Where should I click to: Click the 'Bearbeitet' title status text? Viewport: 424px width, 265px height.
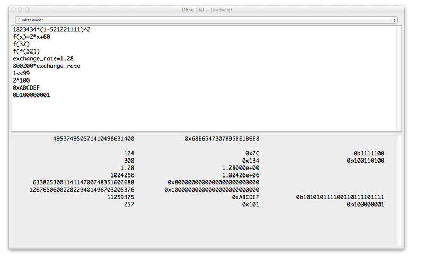(x=222, y=10)
